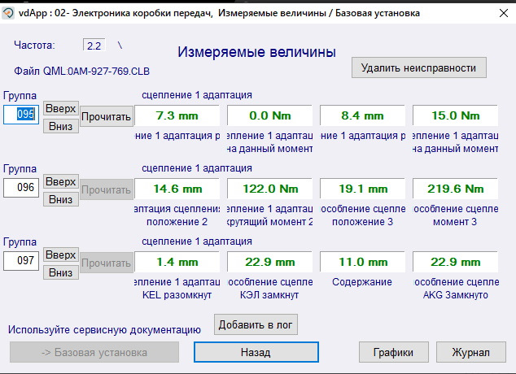The image size is (516, 374).
Task: Click the 7.3 mm value
Action: coord(177,115)
